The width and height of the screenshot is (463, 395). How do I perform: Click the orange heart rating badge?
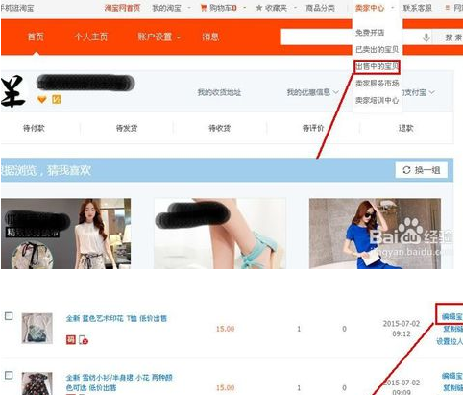[x=42, y=100]
